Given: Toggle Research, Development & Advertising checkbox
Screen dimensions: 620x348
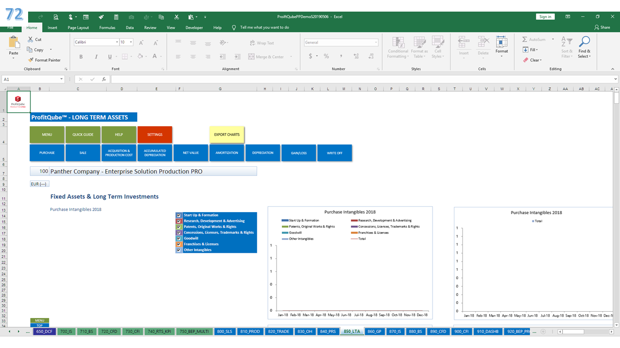Looking at the screenshot, I should (x=179, y=221).
